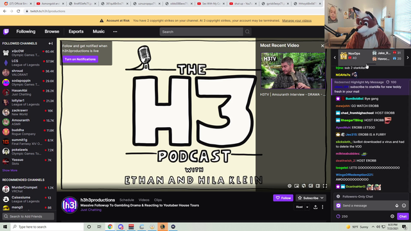Viewport: 411px width, 231px height.
Task: Open the Music section
Action: 98,31
